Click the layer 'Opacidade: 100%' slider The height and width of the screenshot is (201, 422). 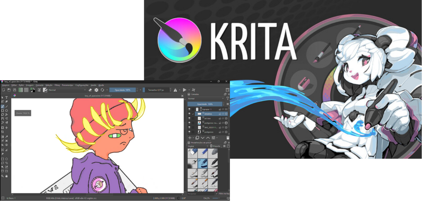click(x=205, y=104)
